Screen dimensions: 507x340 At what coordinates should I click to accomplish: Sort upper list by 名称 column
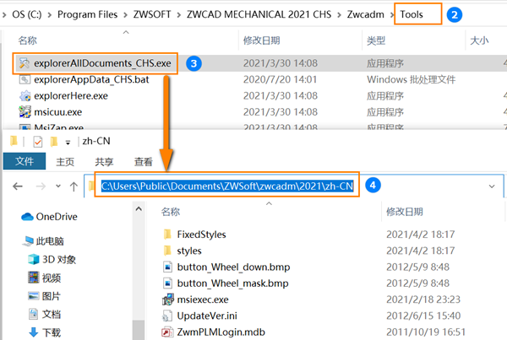[28, 40]
